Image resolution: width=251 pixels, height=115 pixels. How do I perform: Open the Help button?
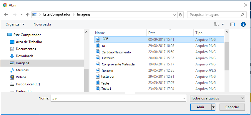click(243, 24)
